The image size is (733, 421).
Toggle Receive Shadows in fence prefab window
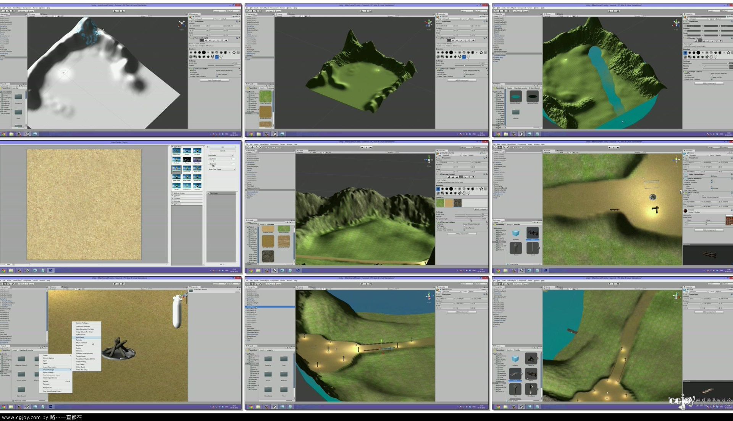click(712, 182)
